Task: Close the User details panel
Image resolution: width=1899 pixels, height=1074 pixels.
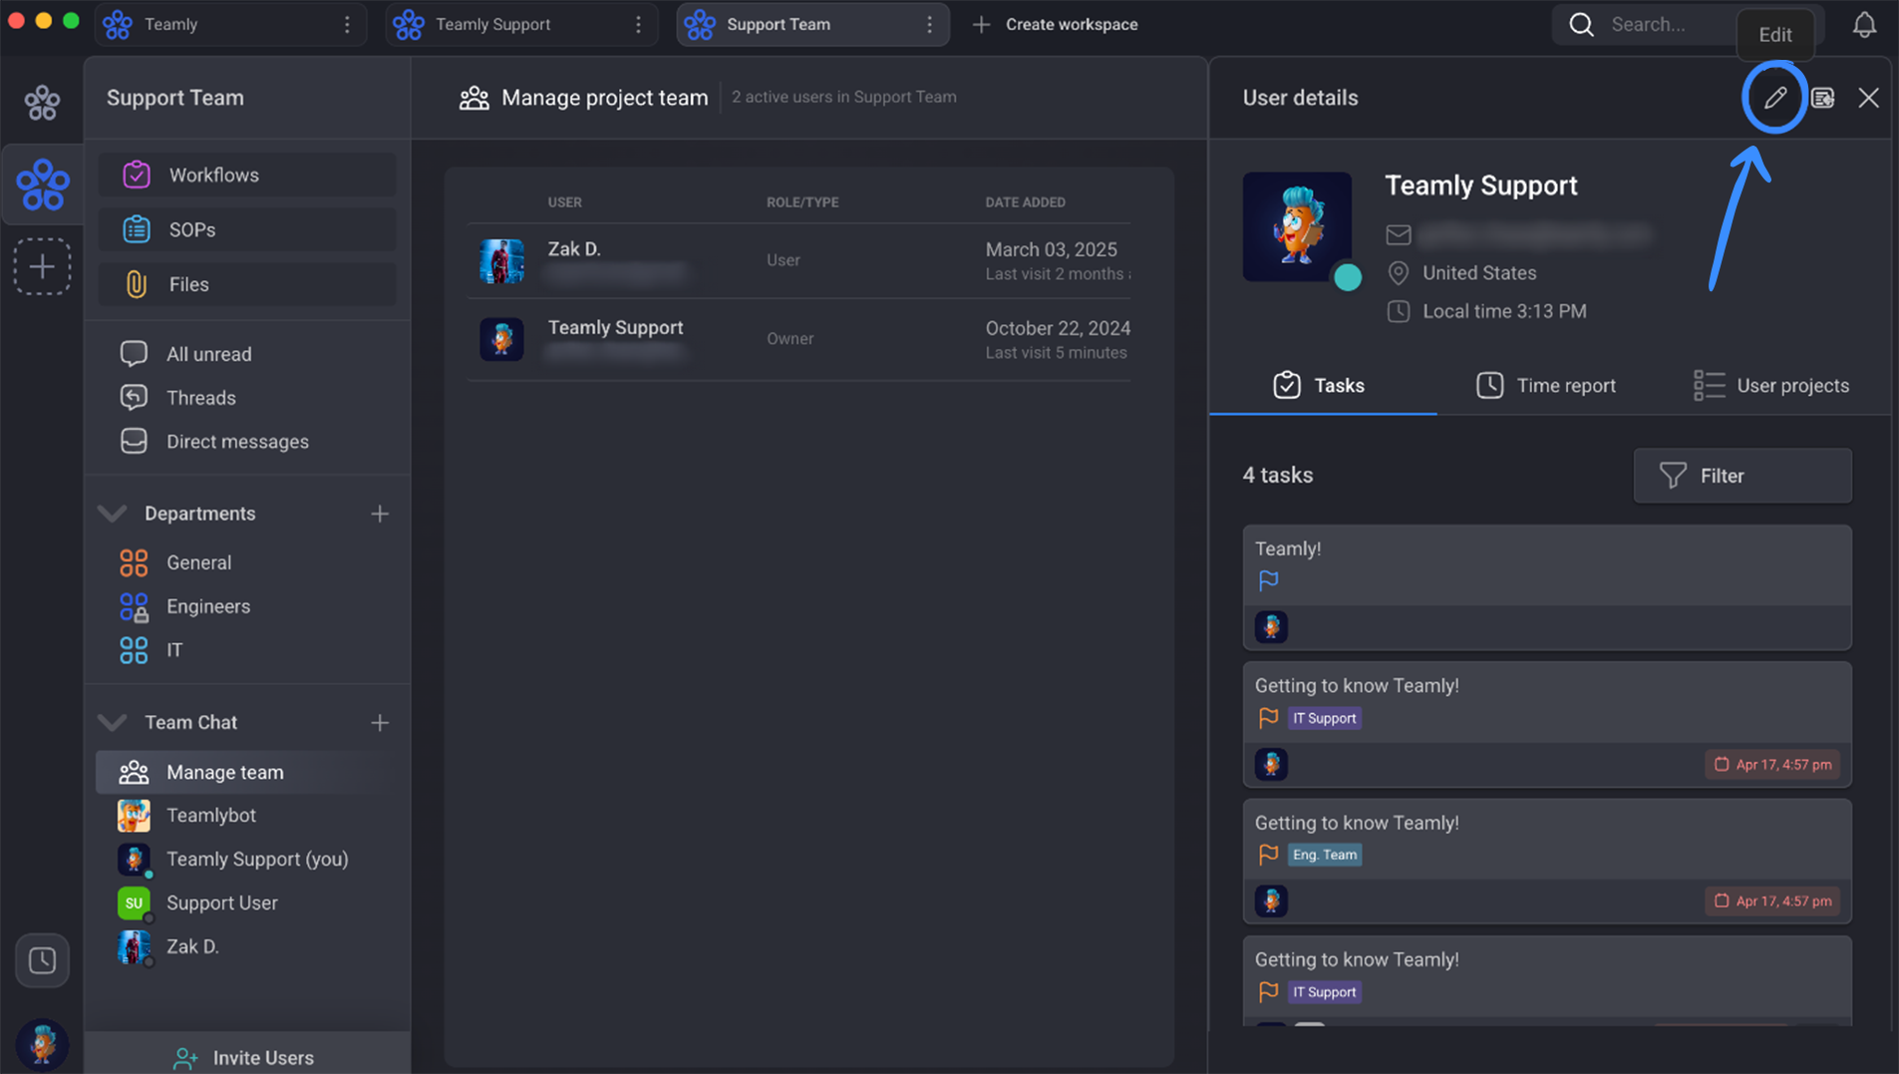Action: tap(1868, 98)
